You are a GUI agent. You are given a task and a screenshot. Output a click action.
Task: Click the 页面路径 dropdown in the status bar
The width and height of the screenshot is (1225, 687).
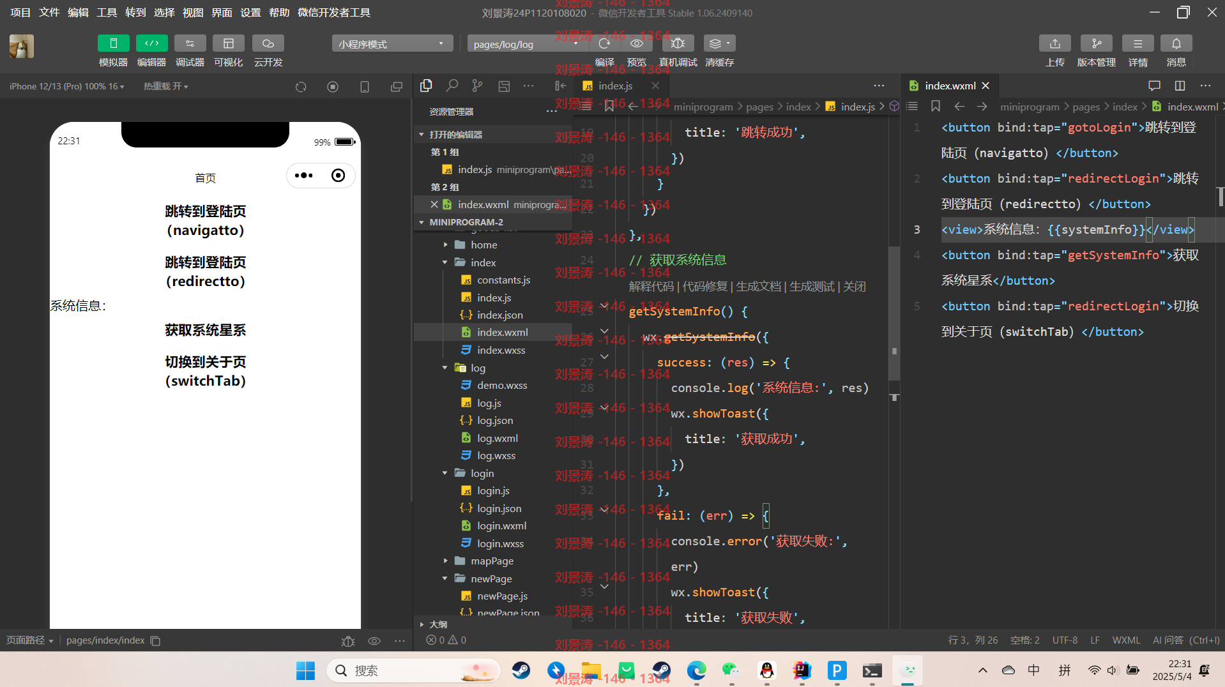(29, 640)
